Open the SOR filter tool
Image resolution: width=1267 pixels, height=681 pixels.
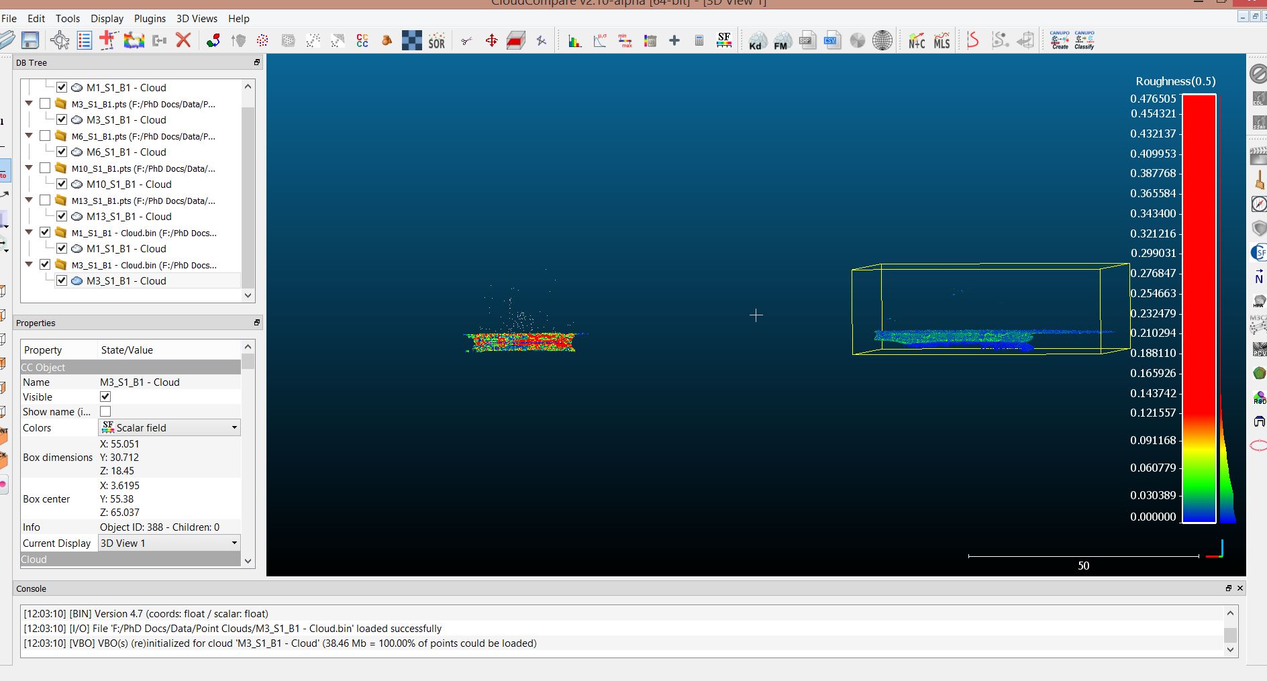click(437, 41)
